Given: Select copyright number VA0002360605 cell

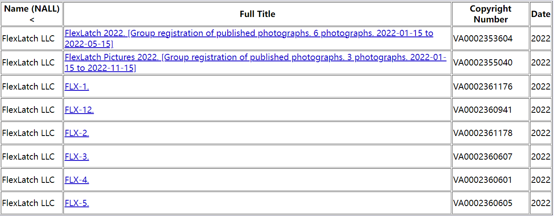Looking at the screenshot, I should (x=491, y=203).
